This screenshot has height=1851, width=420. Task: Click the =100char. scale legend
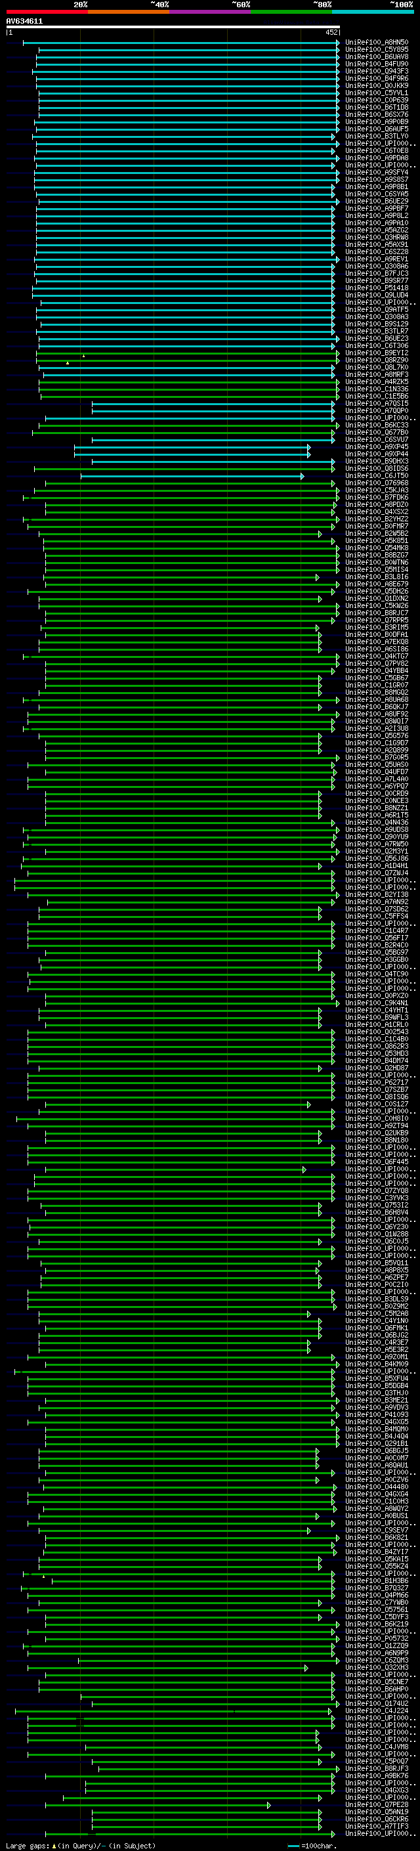[x=312, y=1845]
